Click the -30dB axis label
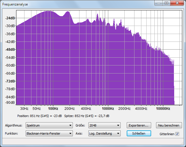 (10, 26)
